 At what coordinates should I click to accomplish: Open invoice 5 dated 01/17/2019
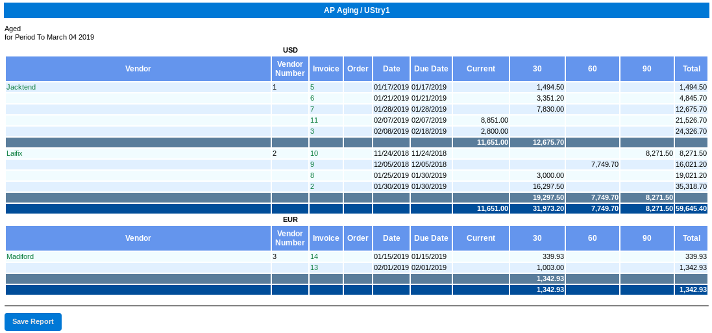(312, 87)
